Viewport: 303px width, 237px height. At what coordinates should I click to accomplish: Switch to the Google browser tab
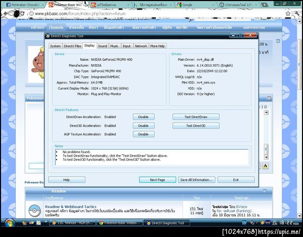pyautogui.click(x=195, y=5)
